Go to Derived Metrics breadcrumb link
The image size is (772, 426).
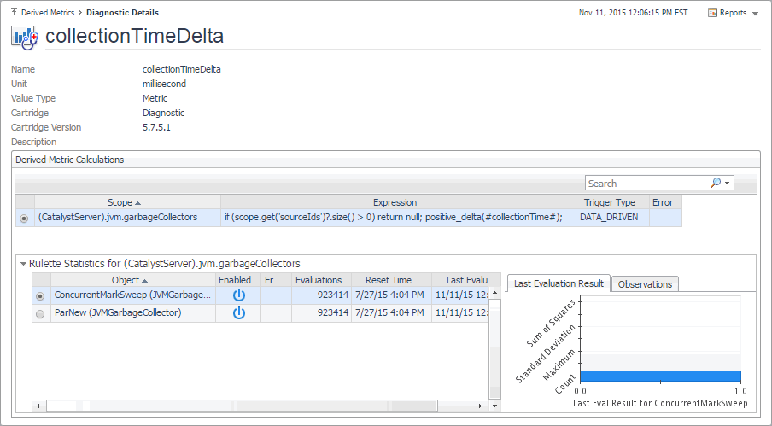49,13
